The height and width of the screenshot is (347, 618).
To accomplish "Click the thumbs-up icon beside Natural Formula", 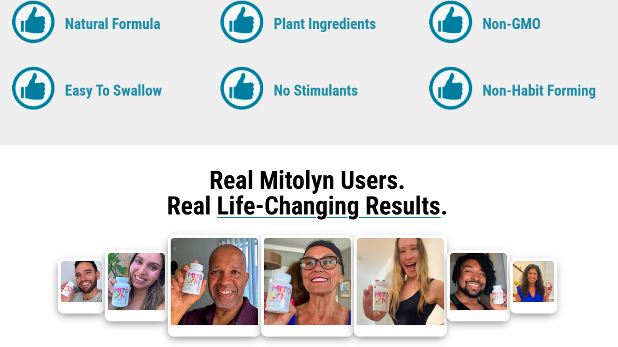I will pyautogui.click(x=33, y=22).
